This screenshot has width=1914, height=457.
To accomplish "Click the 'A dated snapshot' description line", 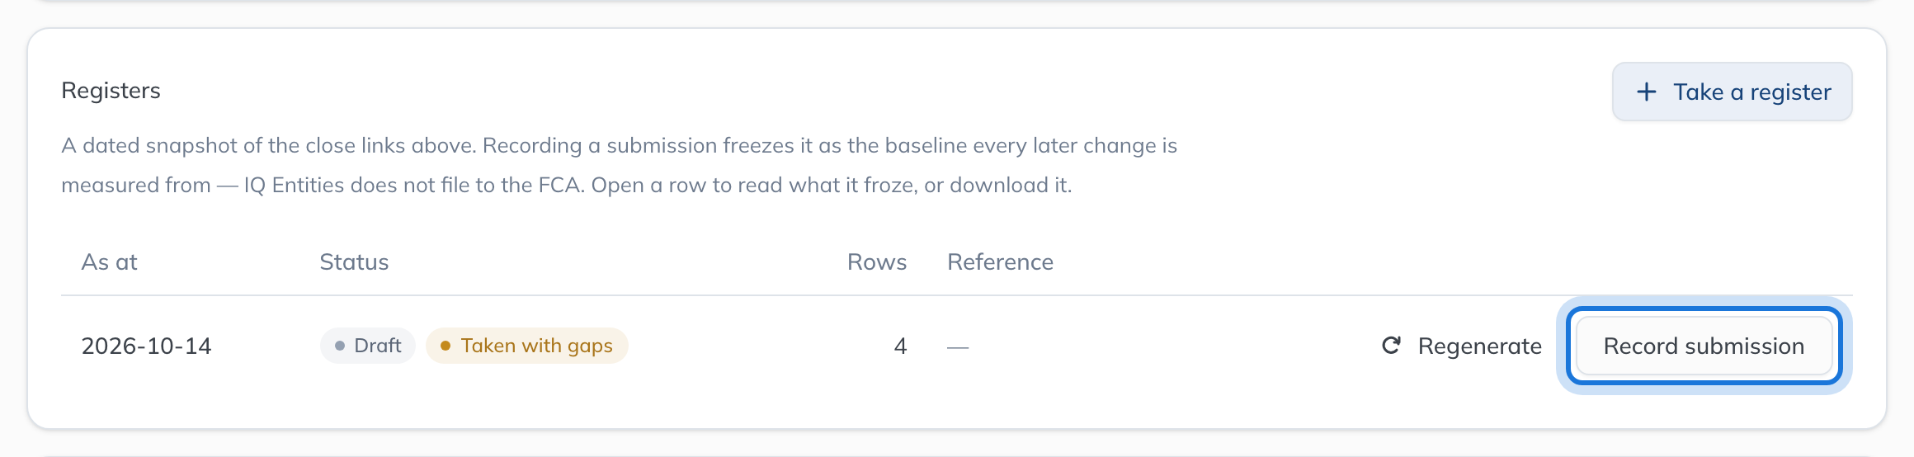I will [x=619, y=145].
